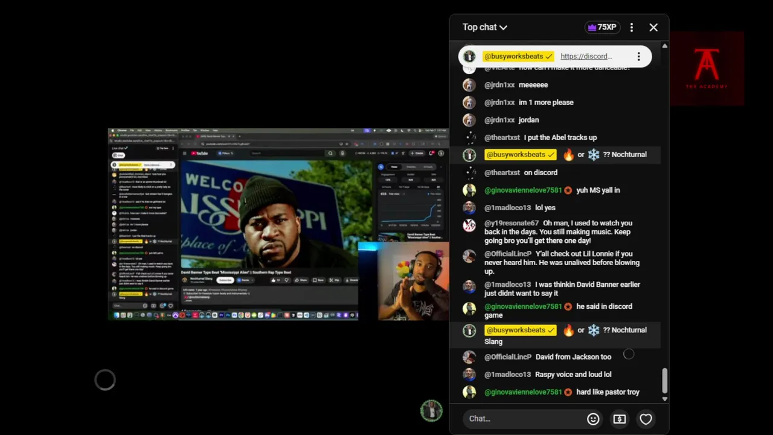Click the YouTube logo in streamed browser
This screenshot has height=435, width=773.
coord(200,153)
